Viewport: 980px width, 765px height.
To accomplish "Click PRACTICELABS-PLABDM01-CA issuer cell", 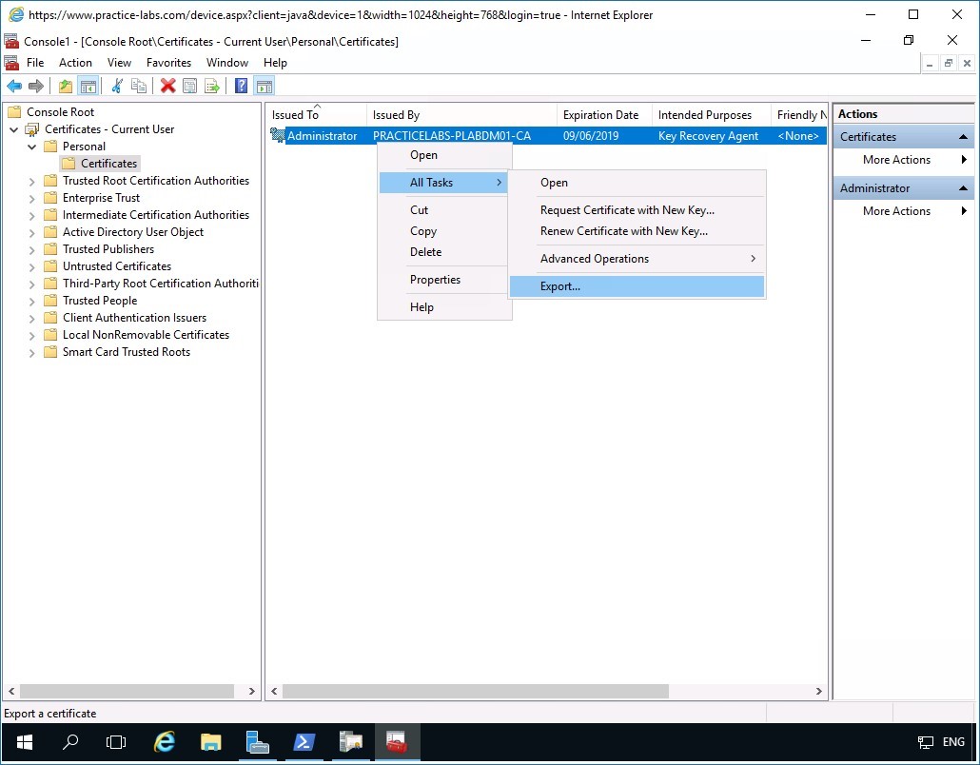I will (x=452, y=136).
